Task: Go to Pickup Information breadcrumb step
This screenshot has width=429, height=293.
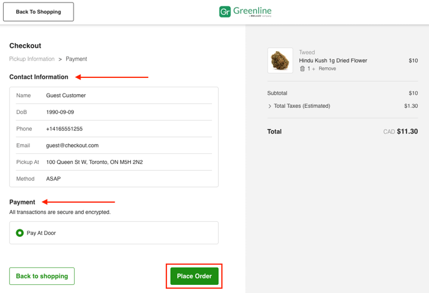Action: [x=32, y=59]
